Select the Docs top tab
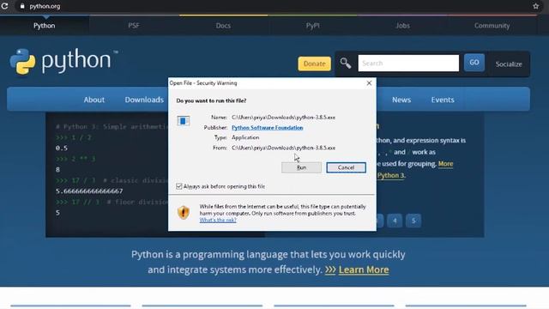 click(223, 26)
